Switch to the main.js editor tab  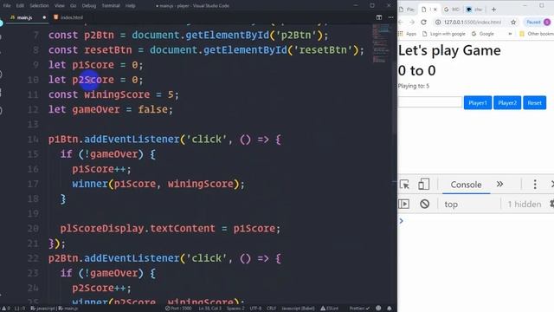[25, 17]
